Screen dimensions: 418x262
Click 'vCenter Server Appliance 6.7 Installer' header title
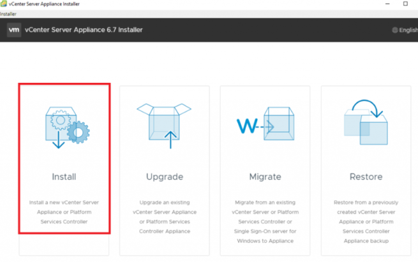(84, 30)
